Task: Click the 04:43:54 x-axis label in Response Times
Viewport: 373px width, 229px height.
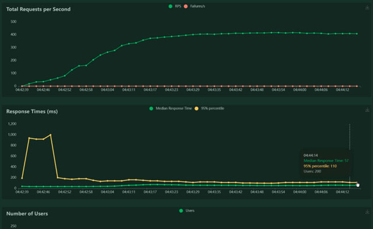Action: pyautogui.click(x=279, y=192)
